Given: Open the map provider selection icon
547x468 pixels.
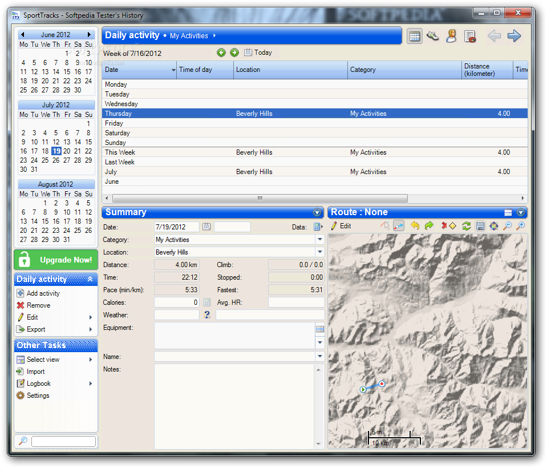Looking at the screenshot, I should click(x=493, y=226).
